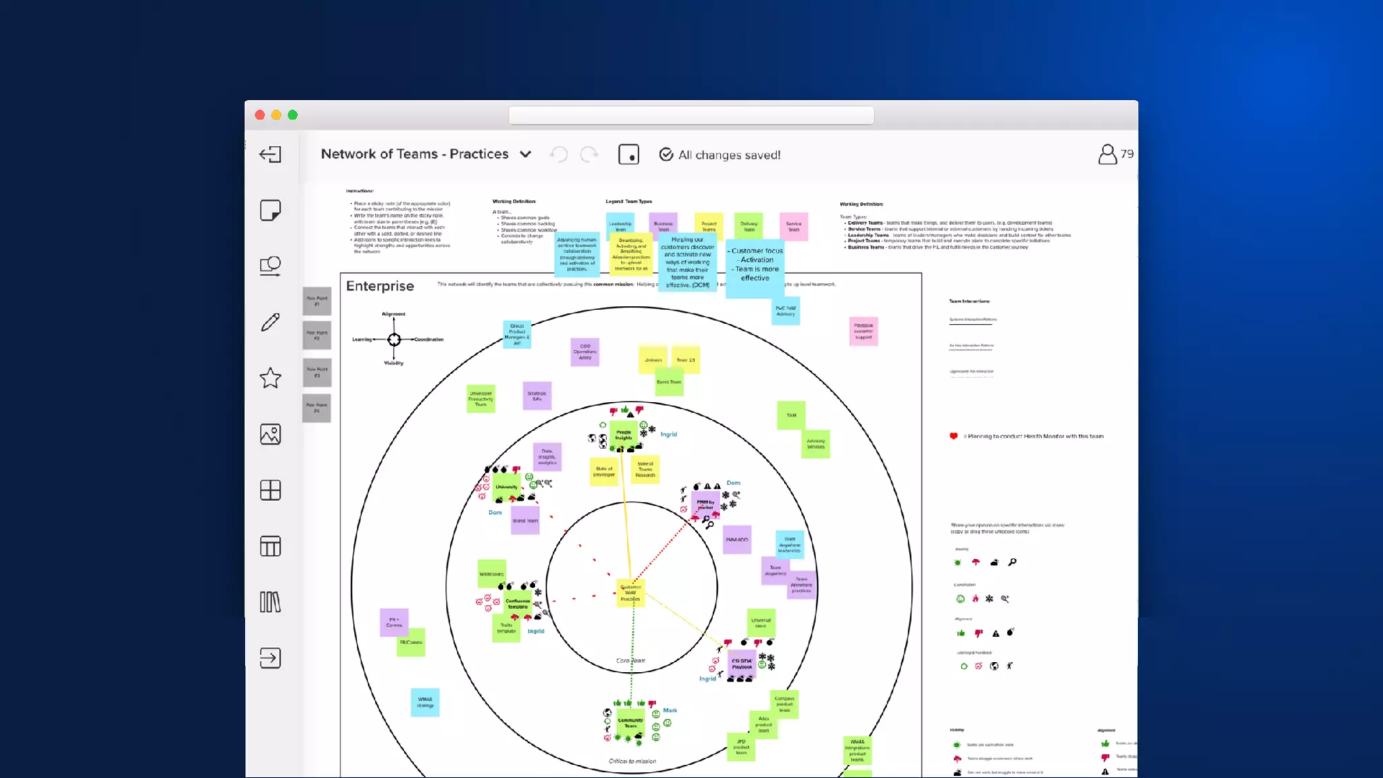Image resolution: width=1383 pixels, height=778 pixels.
Task: Click the undo arrow
Action: click(x=559, y=155)
